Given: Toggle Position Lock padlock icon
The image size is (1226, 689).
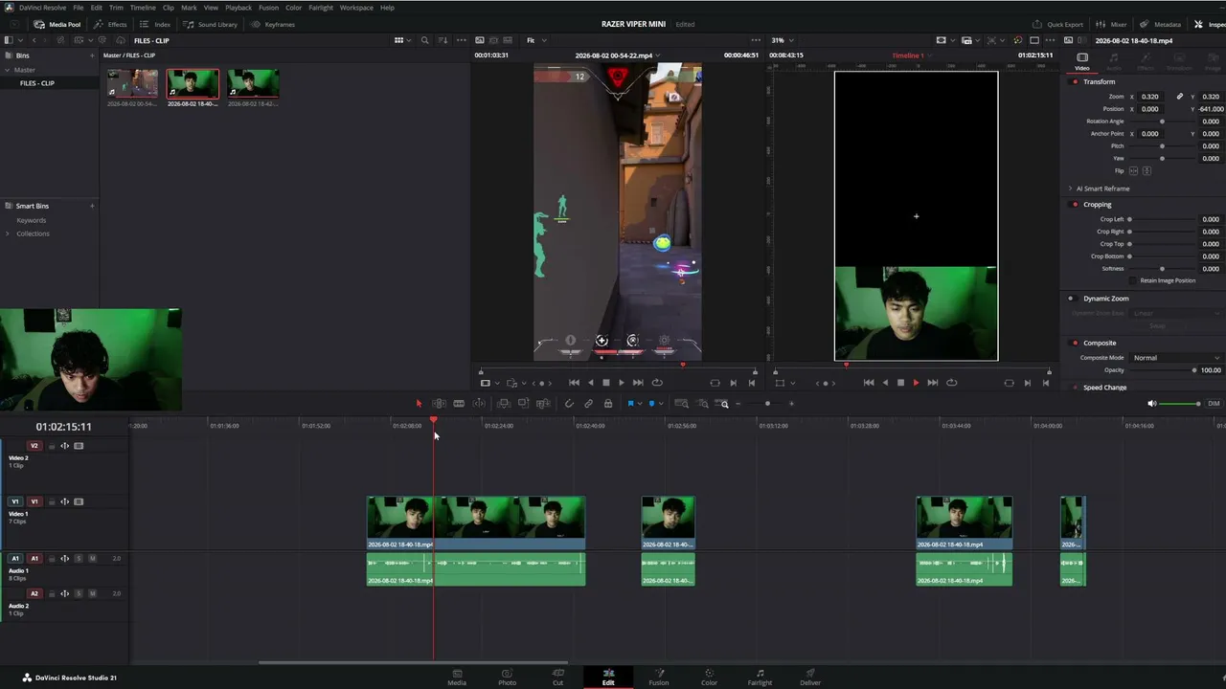Looking at the screenshot, I should (608, 404).
